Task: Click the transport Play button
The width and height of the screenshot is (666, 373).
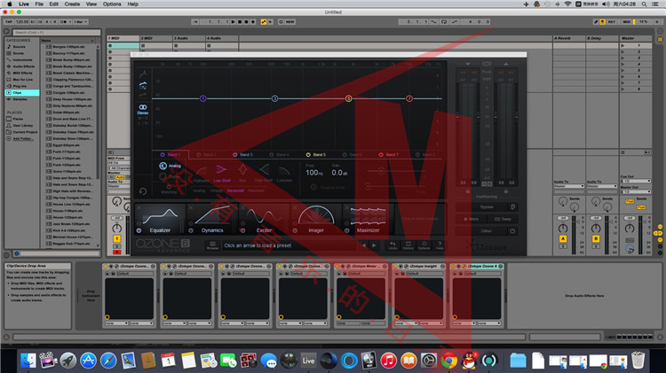Action: (x=233, y=21)
